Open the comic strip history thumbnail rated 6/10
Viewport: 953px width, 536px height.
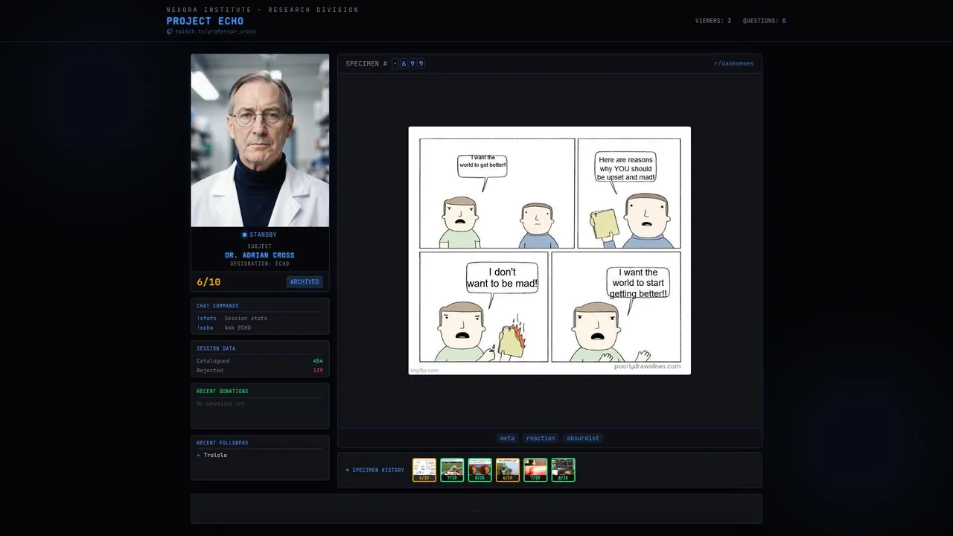point(424,470)
